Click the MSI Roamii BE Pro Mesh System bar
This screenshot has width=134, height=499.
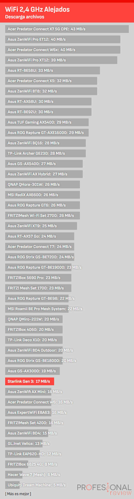click(x=37, y=309)
